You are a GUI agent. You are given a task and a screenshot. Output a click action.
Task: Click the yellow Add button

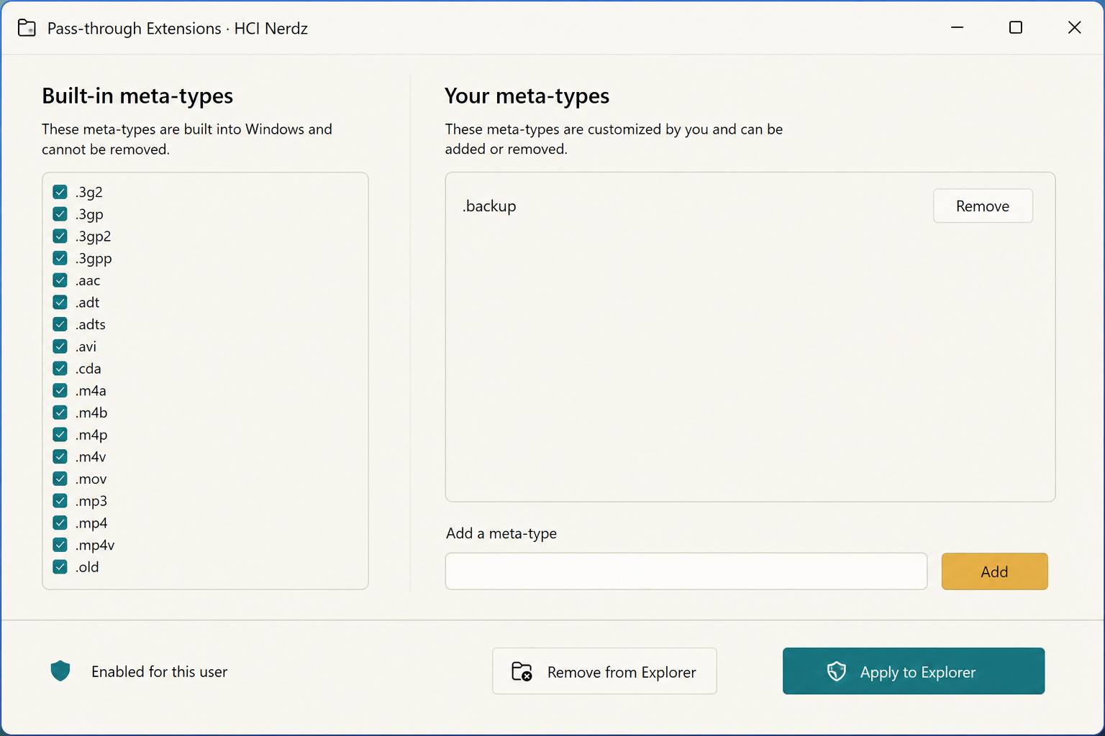(994, 571)
